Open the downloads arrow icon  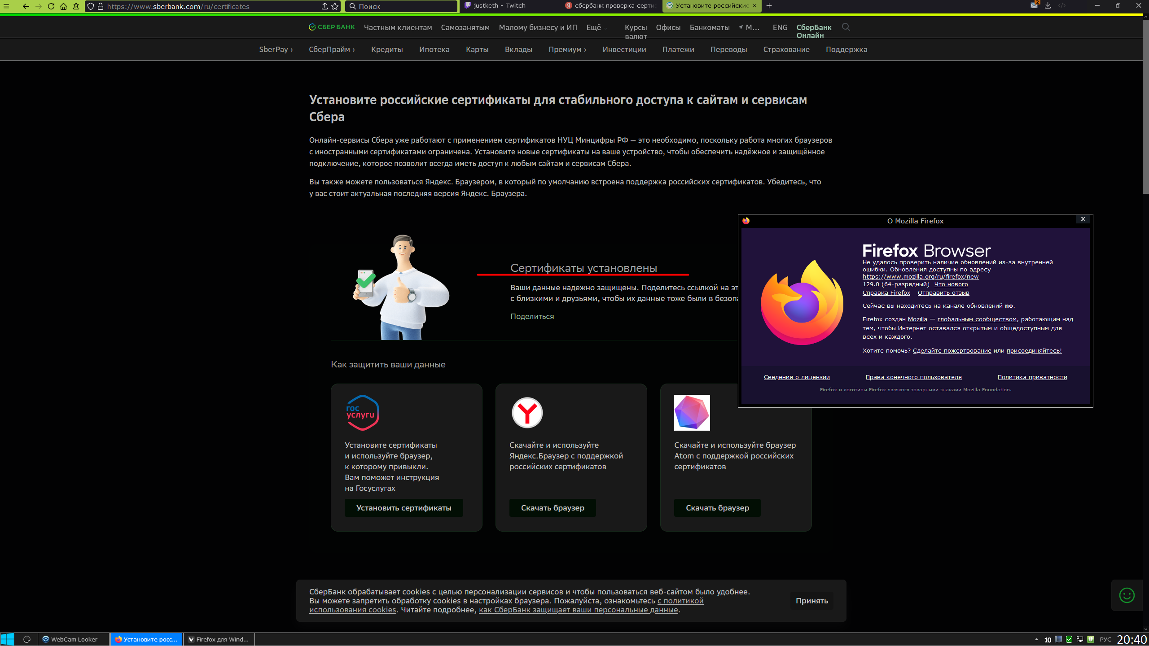(x=1048, y=5)
